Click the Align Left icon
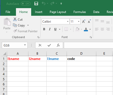The height and width of the screenshot is (95, 113). coord(97,29)
